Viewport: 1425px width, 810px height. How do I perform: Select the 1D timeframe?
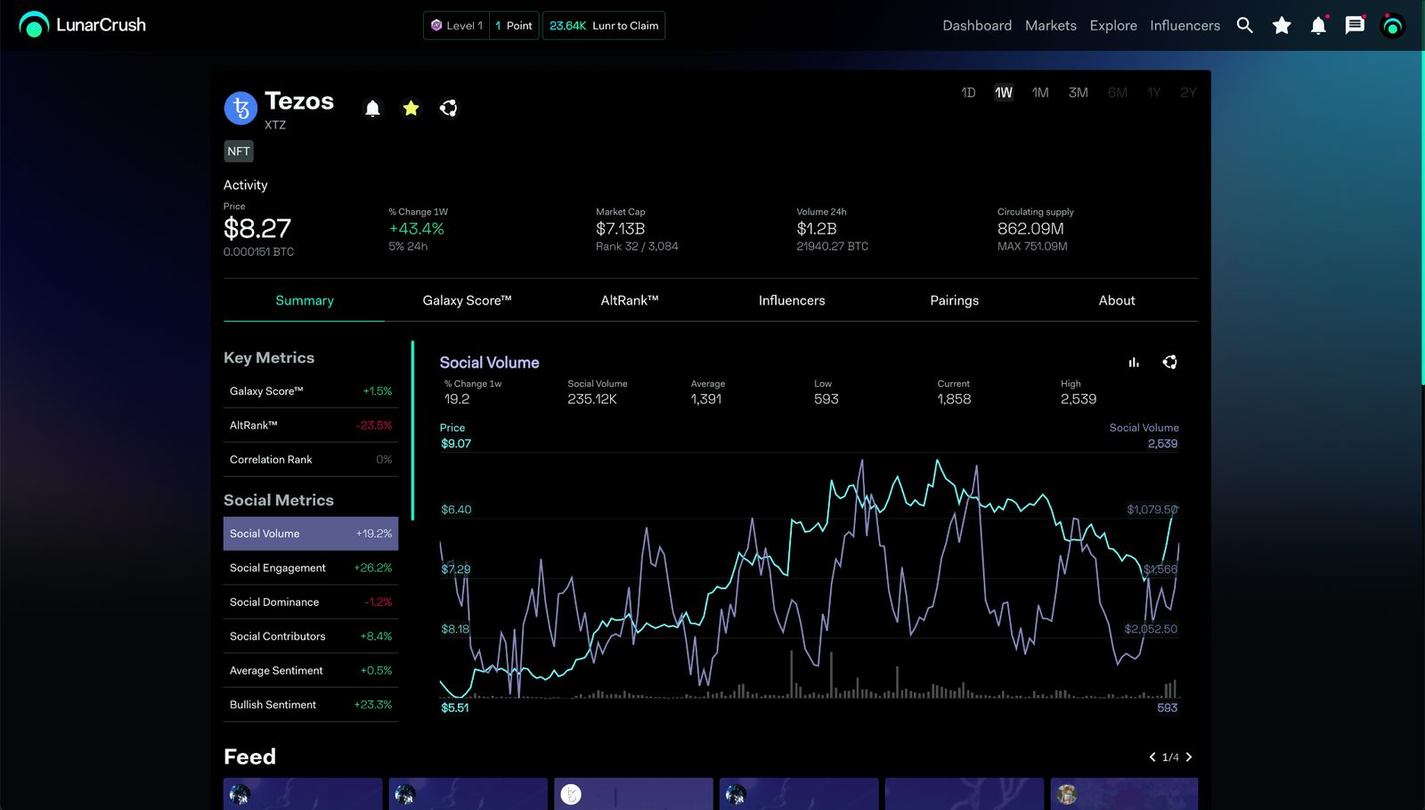click(968, 93)
